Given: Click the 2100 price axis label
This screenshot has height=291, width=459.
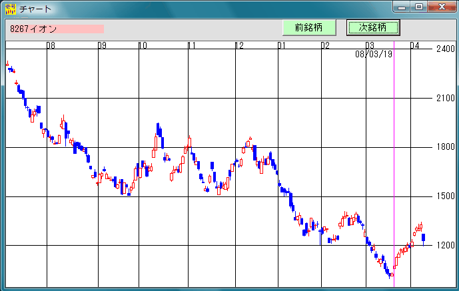Looking at the screenshot, I should click(446, 99).
